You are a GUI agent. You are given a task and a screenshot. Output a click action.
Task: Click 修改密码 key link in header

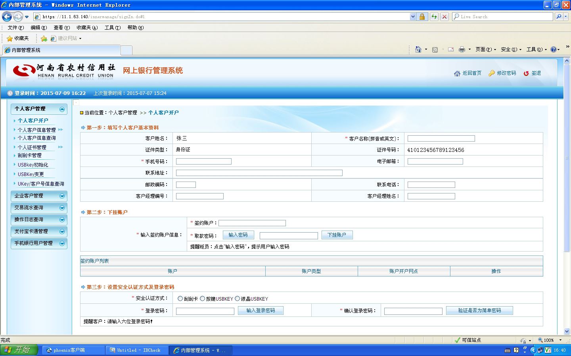(502, 73)
